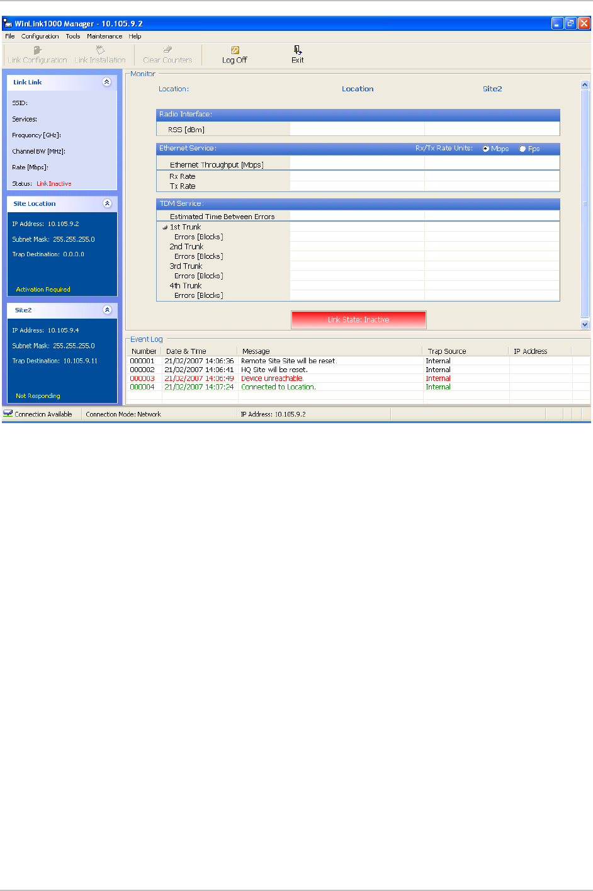593x891 pixels.
Task: Click the Monitor scrollbar up arrow
Action: pos(585,85)
